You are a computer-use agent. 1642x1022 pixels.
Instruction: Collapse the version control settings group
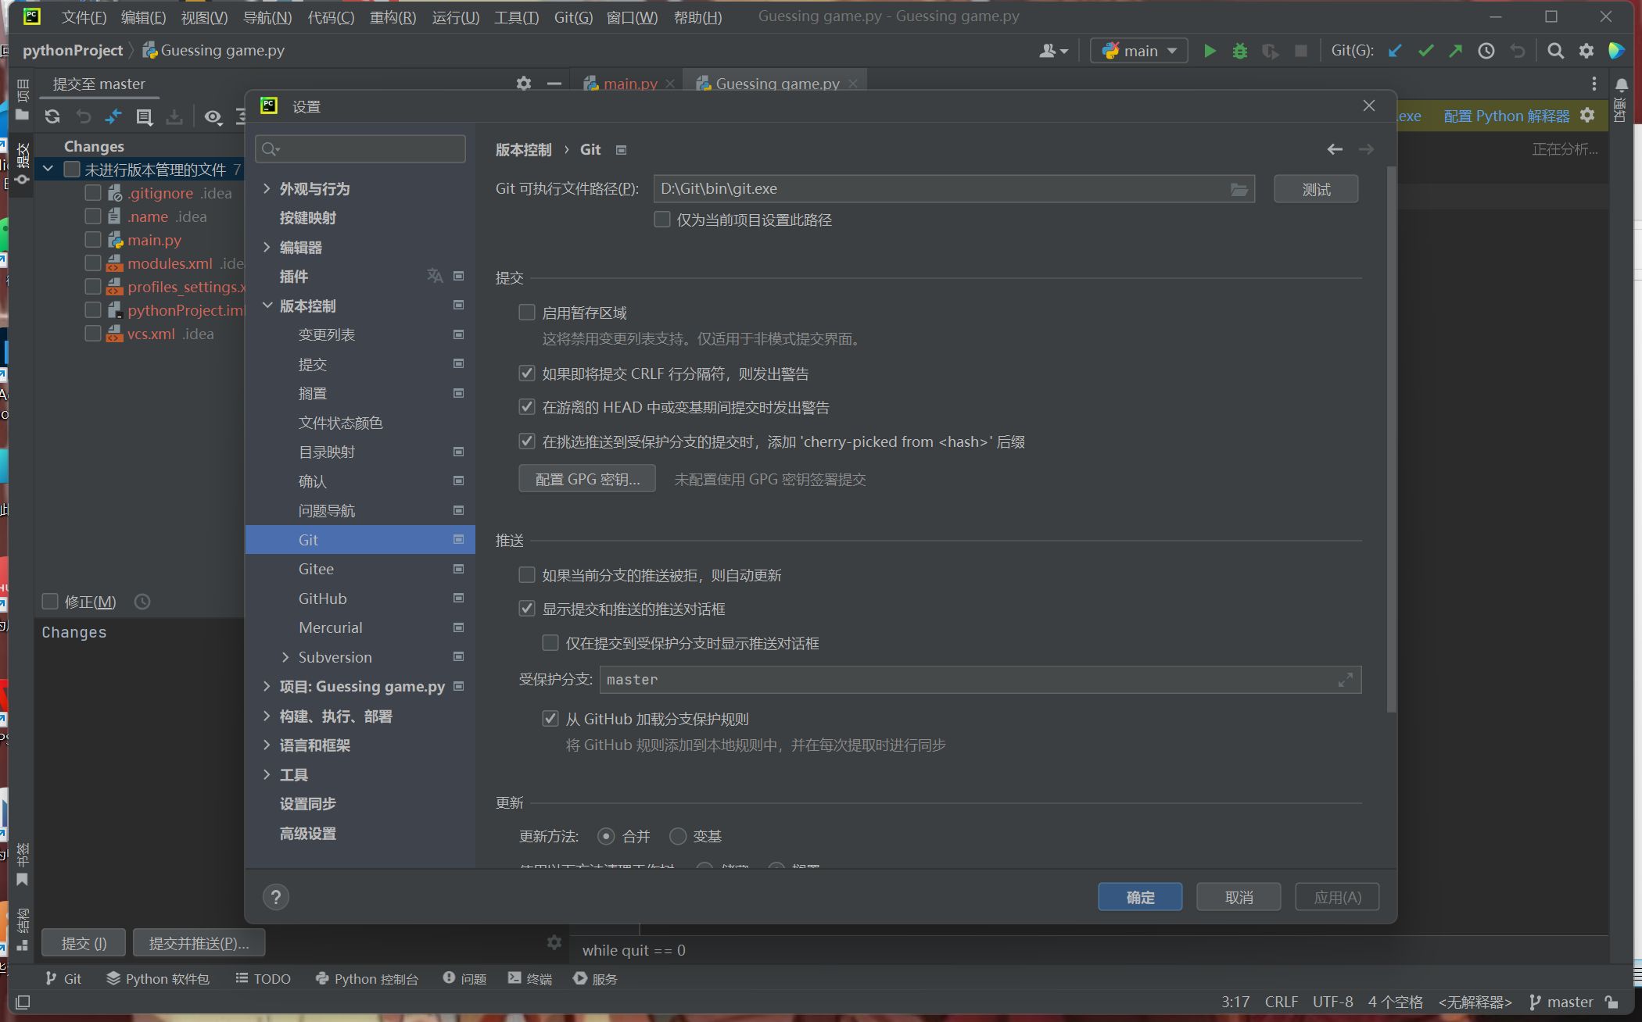pyautogui.click(x=267, y=306)
